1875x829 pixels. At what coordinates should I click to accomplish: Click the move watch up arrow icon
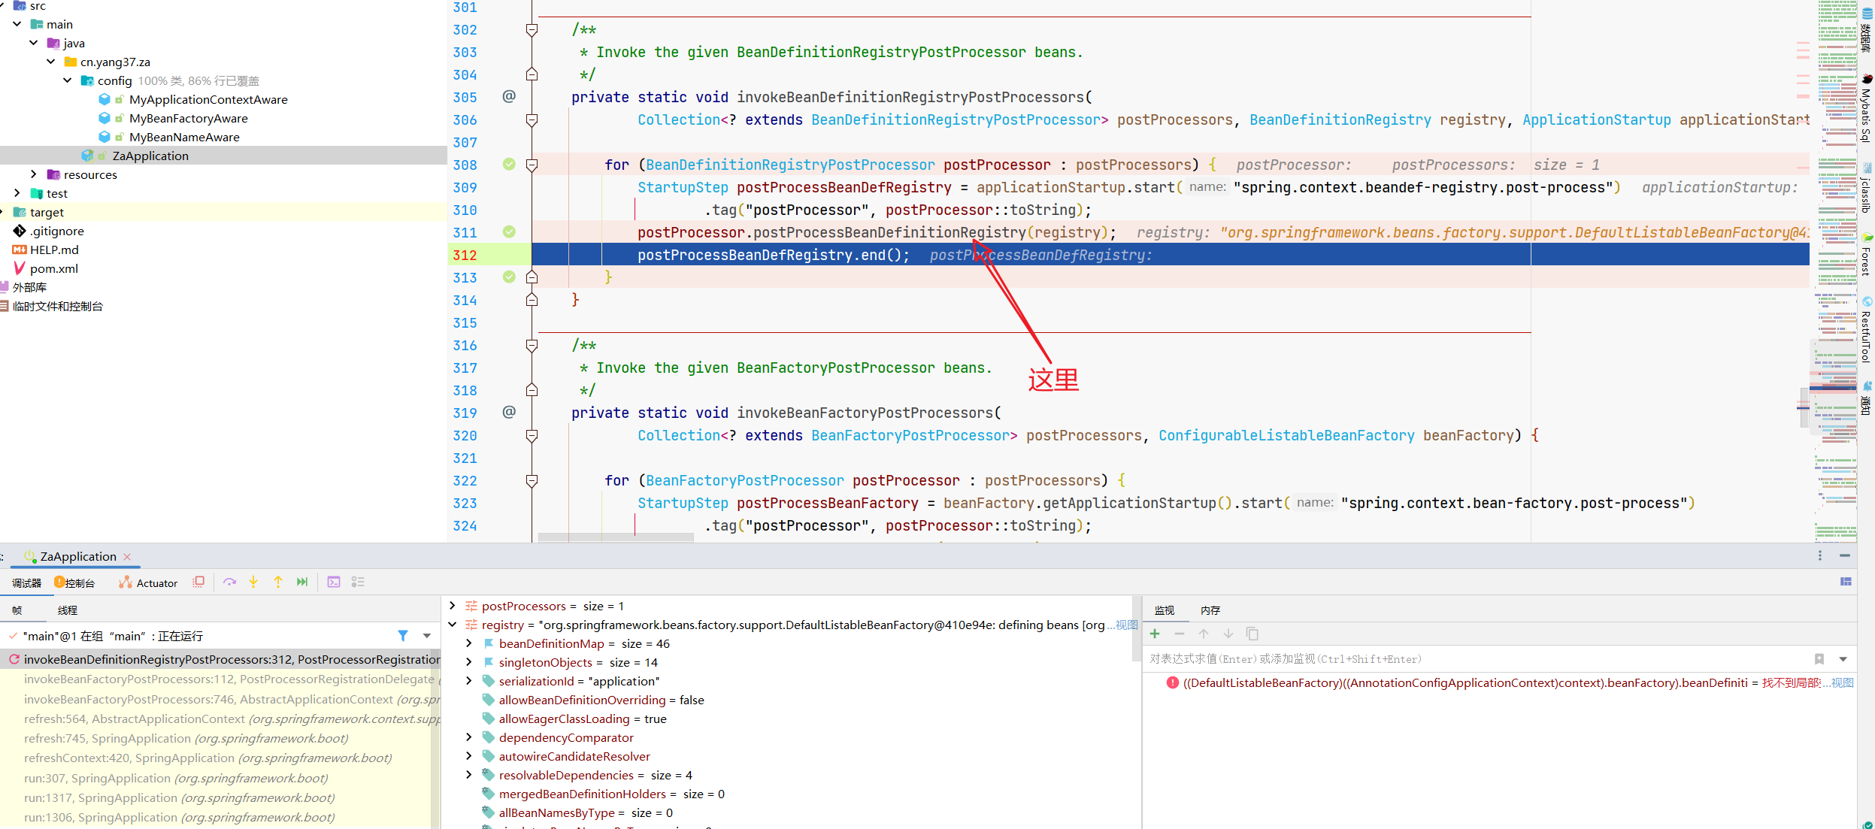[1203, 634]
